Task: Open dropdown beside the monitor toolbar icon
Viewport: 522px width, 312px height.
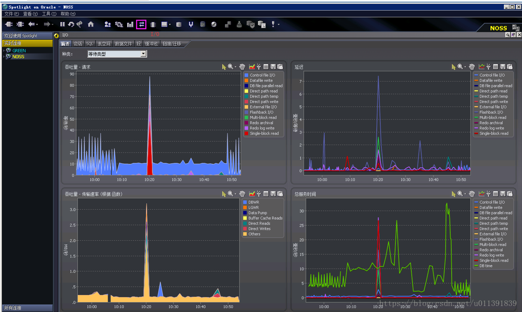Action: 170,24
